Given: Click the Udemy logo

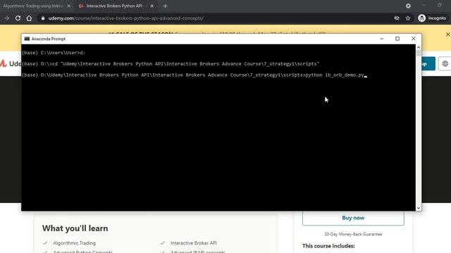Looking at the screenshot, I should pos(11,63).
